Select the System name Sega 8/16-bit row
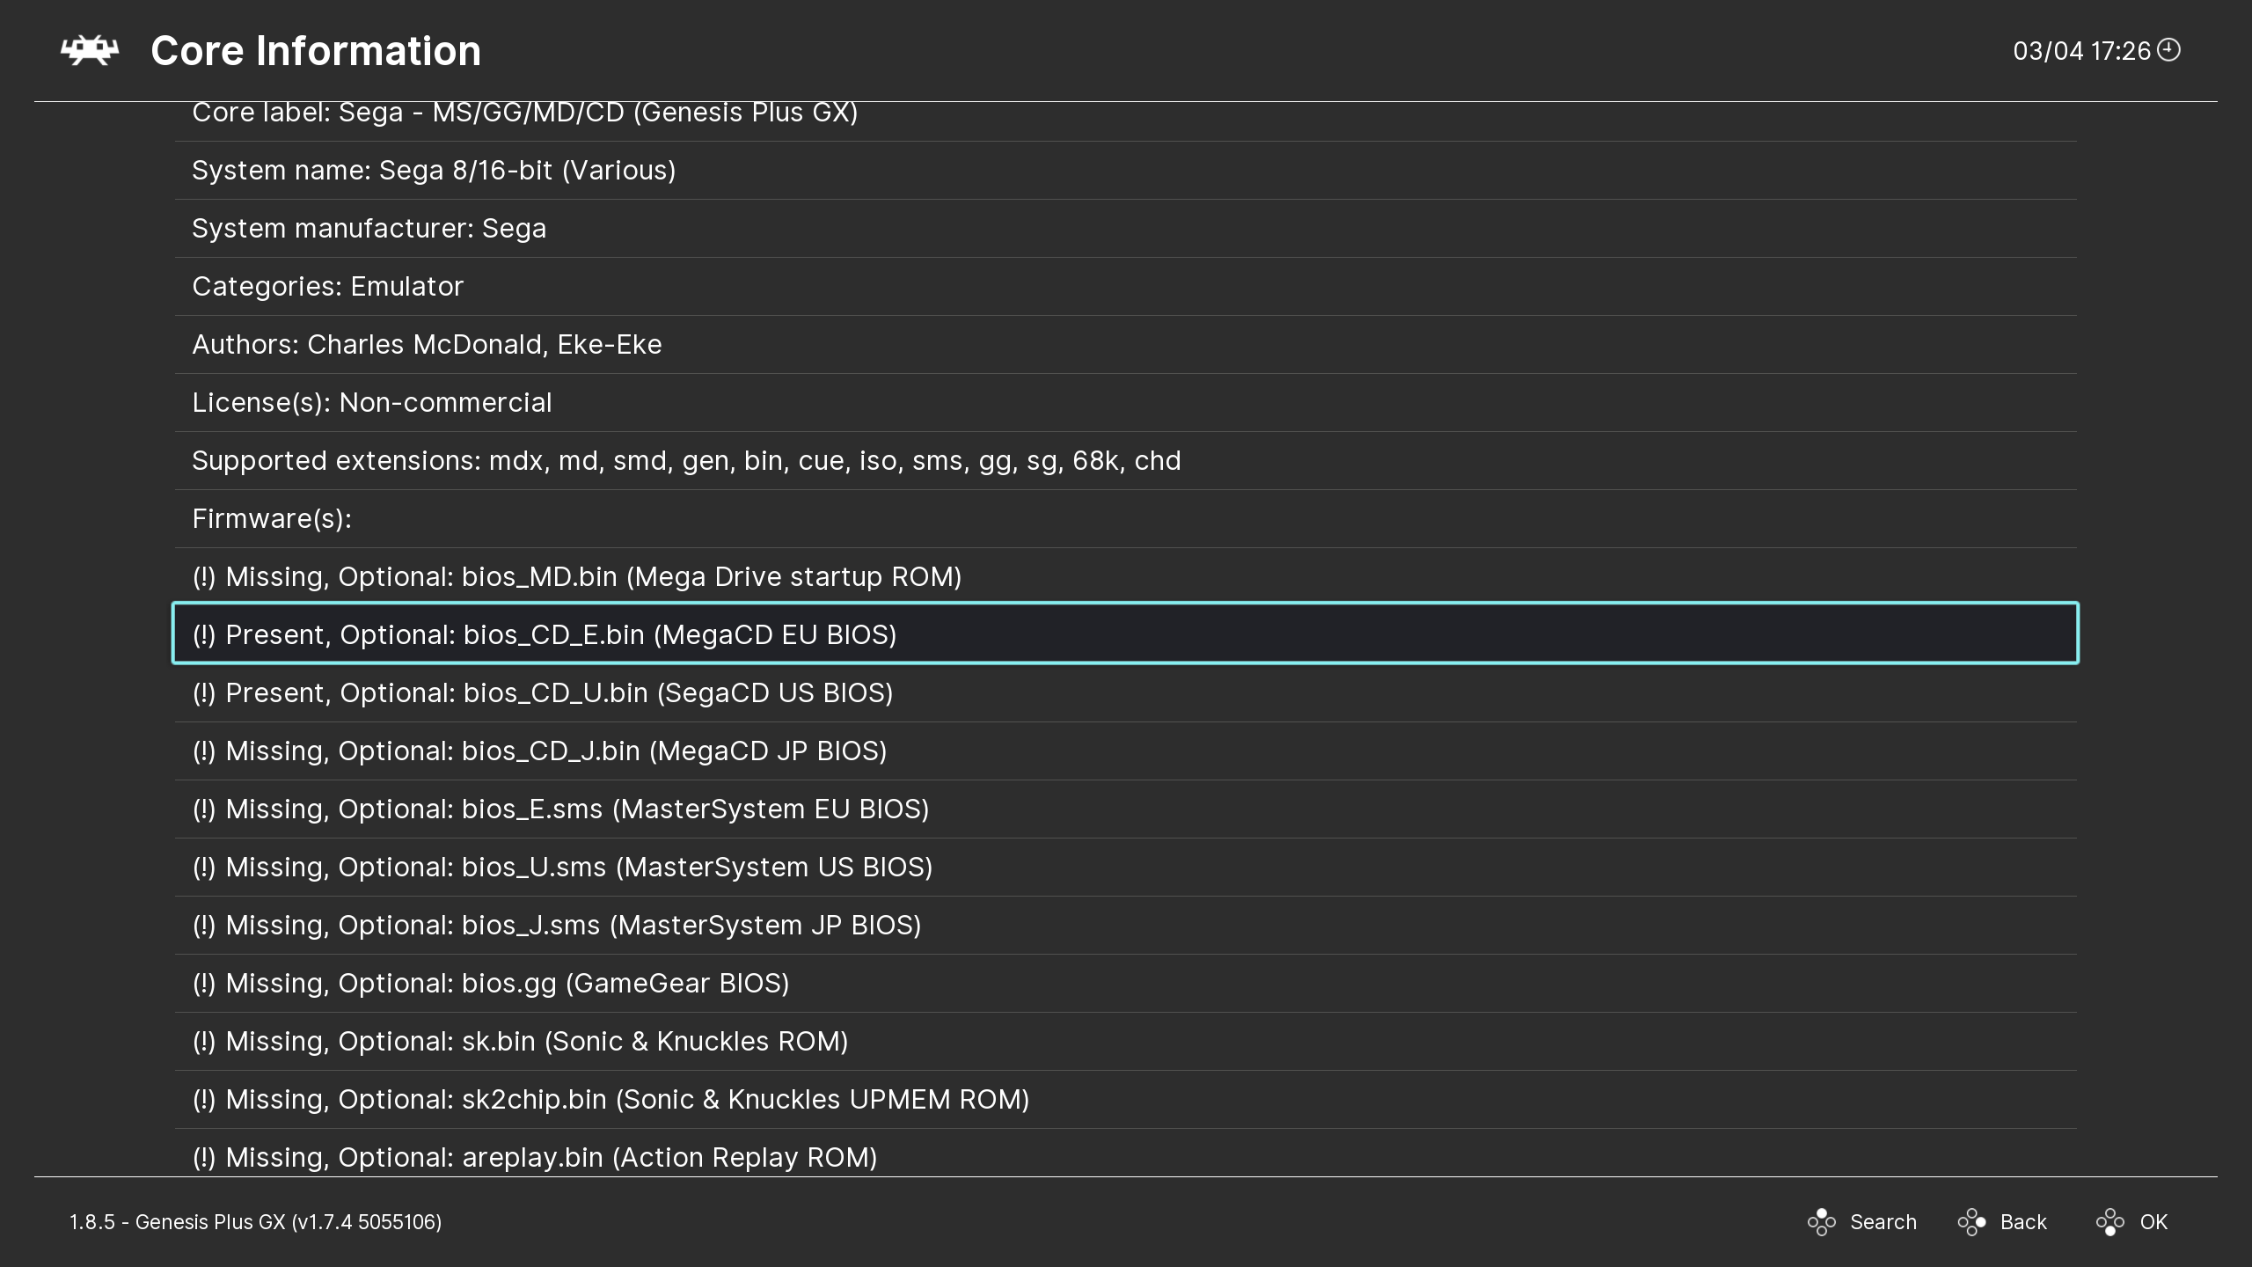 [x=1125, y=170]
